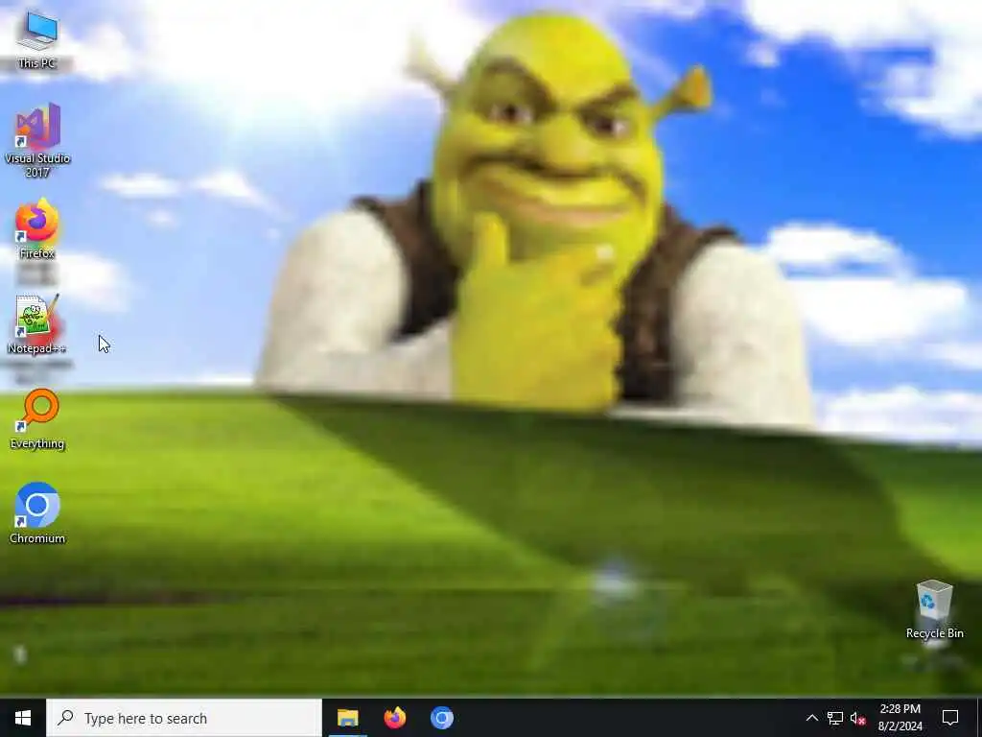Select the Visual Studio 2017 shortcut

coord(37,140)
